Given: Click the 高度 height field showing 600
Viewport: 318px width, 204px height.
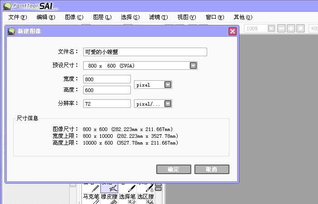Looking at the screenshot, I should pyautogui.click(x=107, y=90).
